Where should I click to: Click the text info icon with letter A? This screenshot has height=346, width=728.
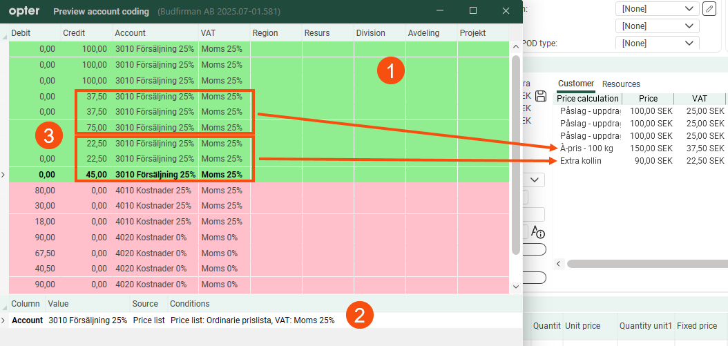[539, 232]
